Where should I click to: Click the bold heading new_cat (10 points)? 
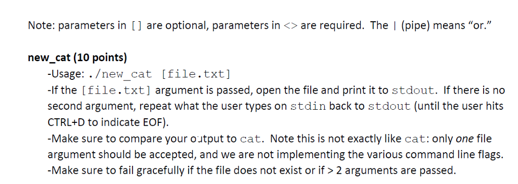pos(77,58)
